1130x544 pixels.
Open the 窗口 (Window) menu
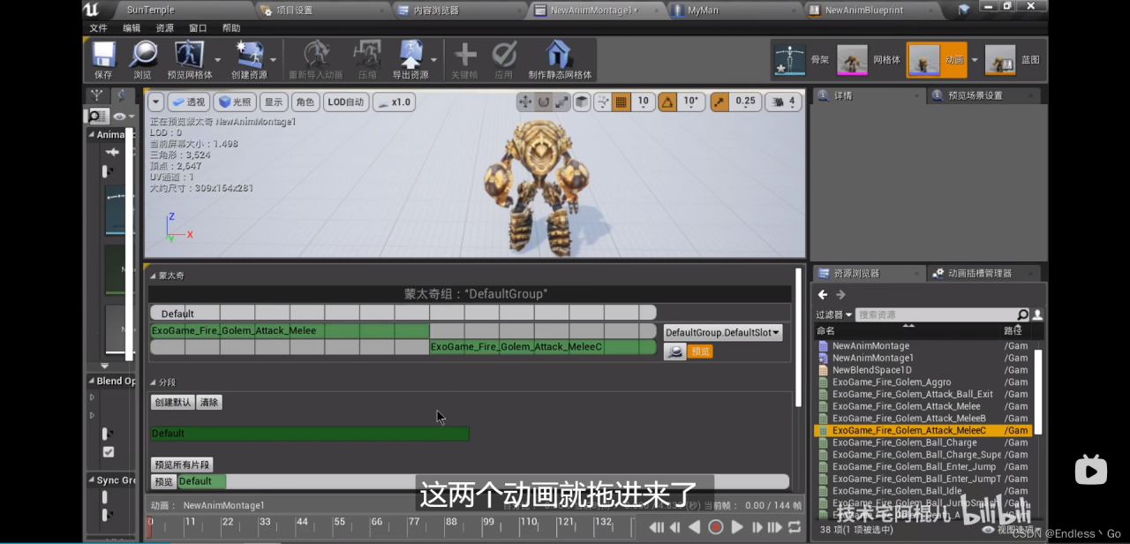click(198, 28)
